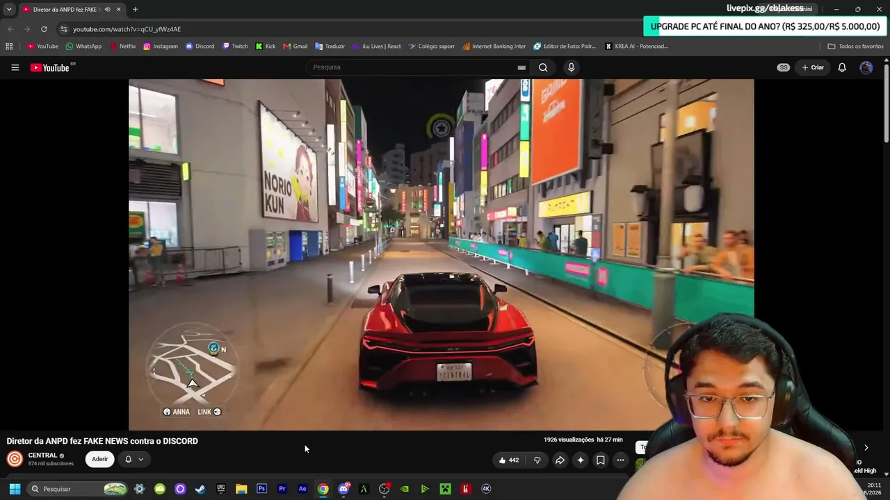The image size is (890, 500).
Task: Open the WhatsApp bookmark
Action: tap(83, 47)
